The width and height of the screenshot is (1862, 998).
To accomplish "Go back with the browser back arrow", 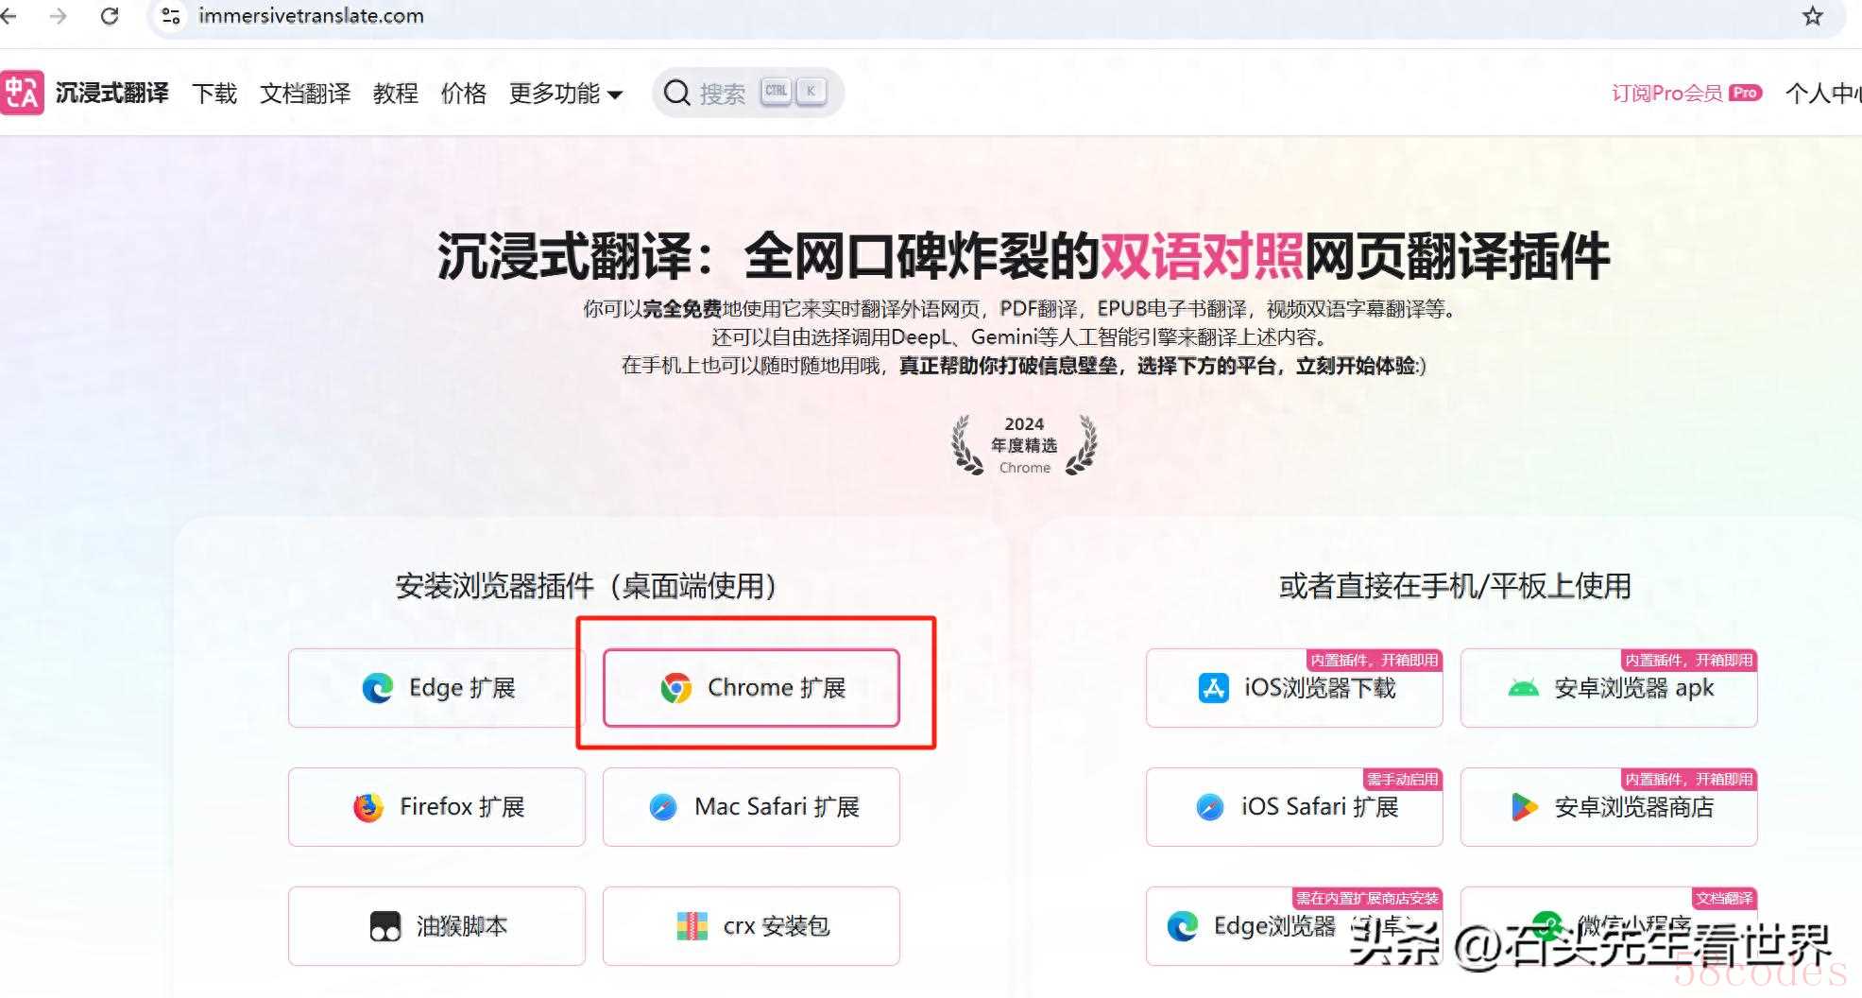I will coord(9,16).
